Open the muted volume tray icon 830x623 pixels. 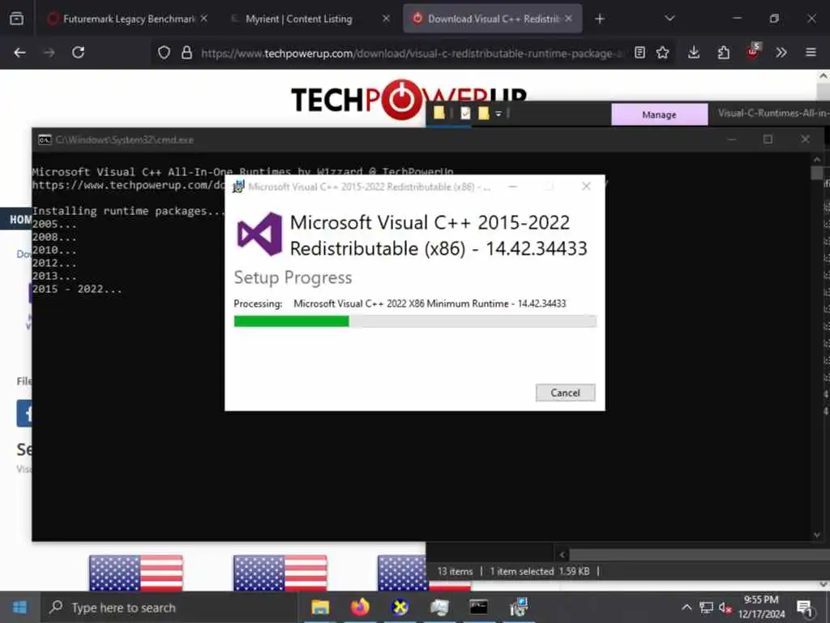pos(725,608)
